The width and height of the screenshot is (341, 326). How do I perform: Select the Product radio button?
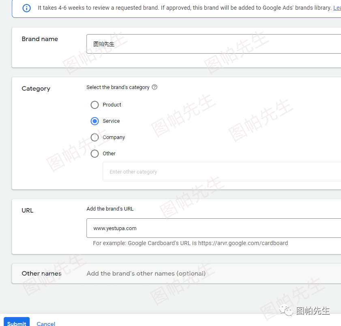[x=94, y=105]
